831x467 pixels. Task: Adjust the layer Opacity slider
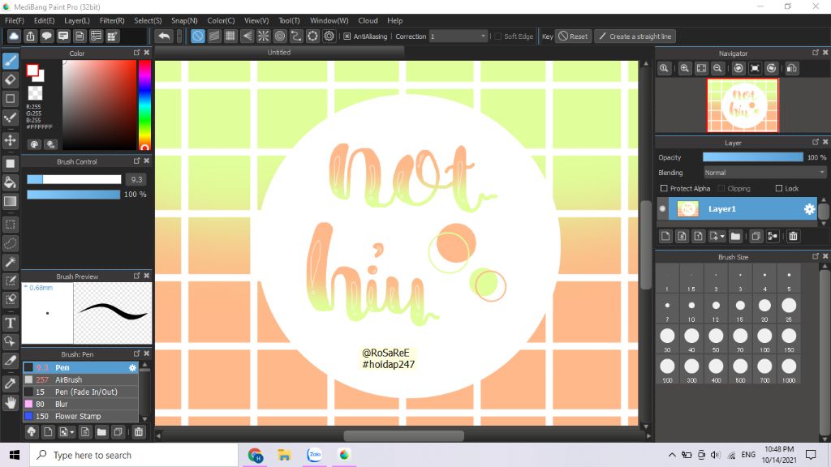pyautogui.click(x=752, y=157)
